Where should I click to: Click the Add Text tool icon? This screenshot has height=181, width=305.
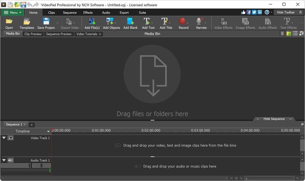(146, 21)
